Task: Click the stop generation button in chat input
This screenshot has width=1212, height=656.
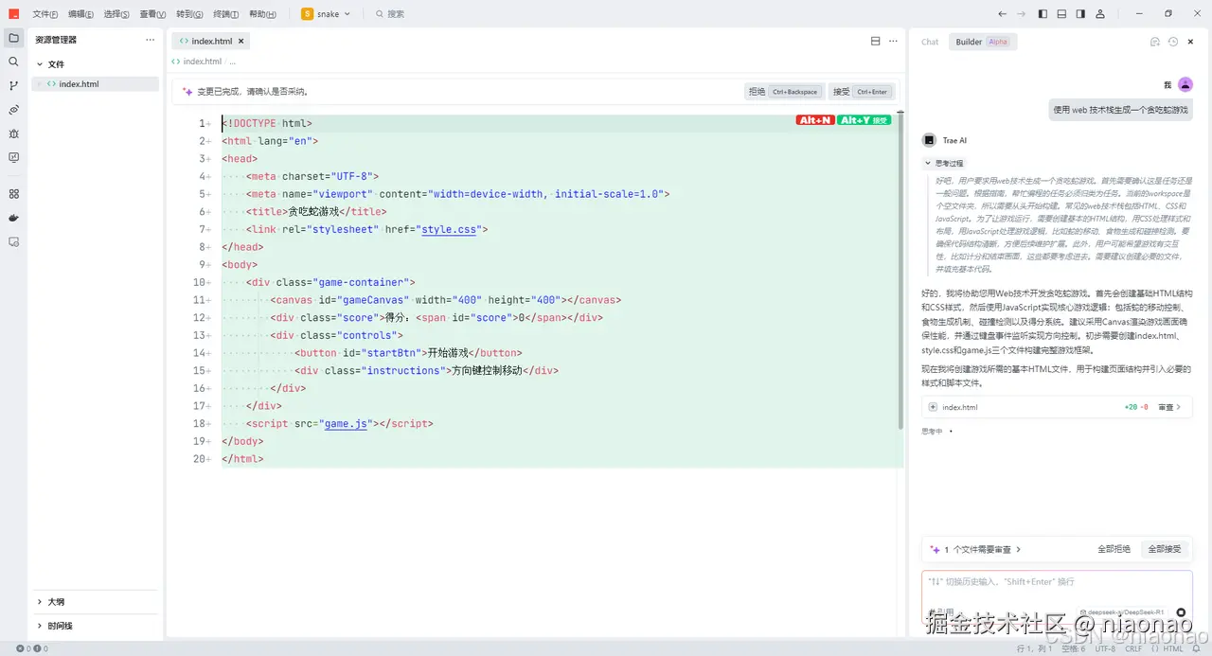Action: point(1181,612)
